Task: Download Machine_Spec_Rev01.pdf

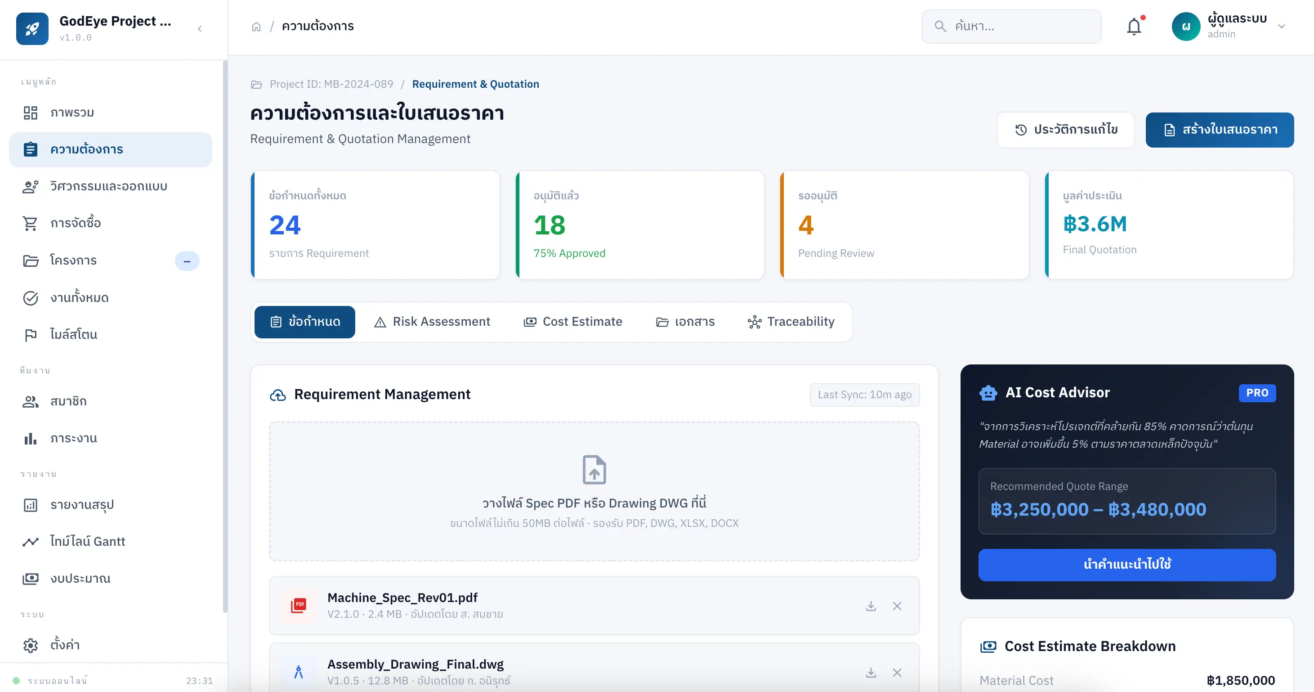Action: click(871, 606)
